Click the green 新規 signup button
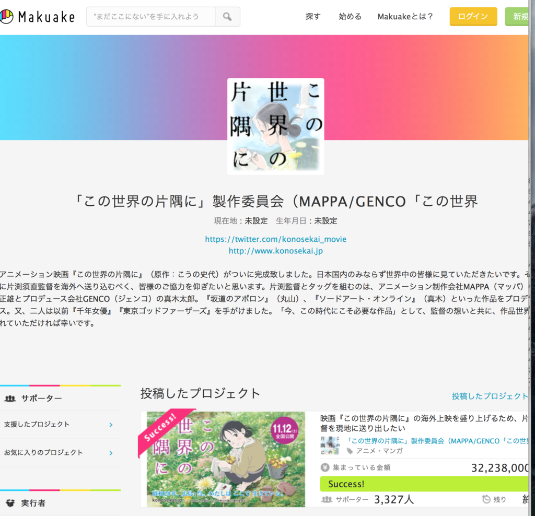Viewport: 535px width, 516px height. coord(517,16)
